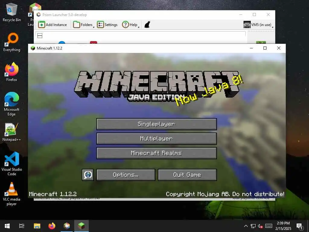Select the VLC media player desktop shortcut
The image size is (309, 232).
(x=12, y=194)
